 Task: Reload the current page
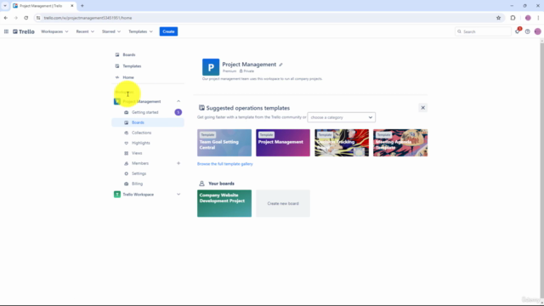[x=26, y=18]
